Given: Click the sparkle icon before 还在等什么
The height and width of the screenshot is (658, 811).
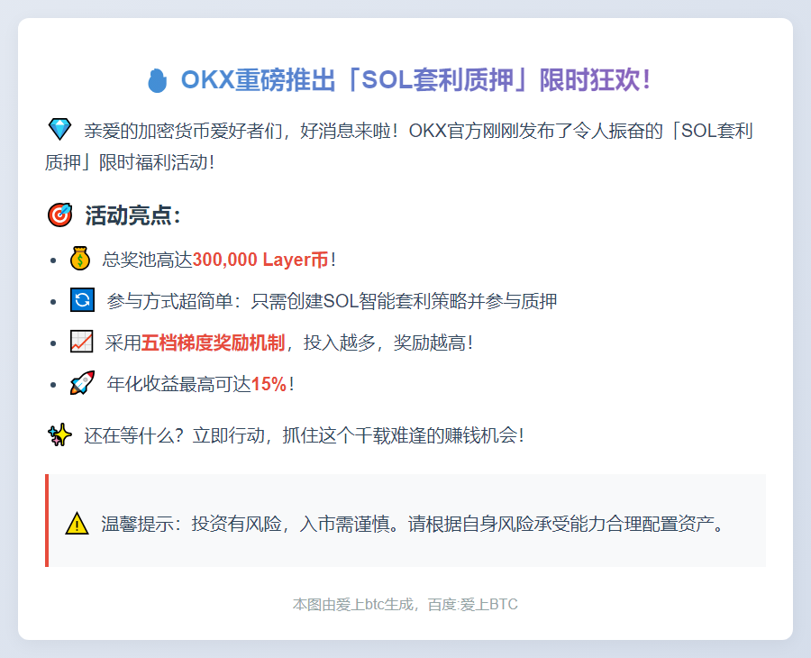Looking at the screenshot, I should (59, 434).
